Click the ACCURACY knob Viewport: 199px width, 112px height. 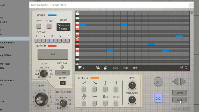(132, 100)
